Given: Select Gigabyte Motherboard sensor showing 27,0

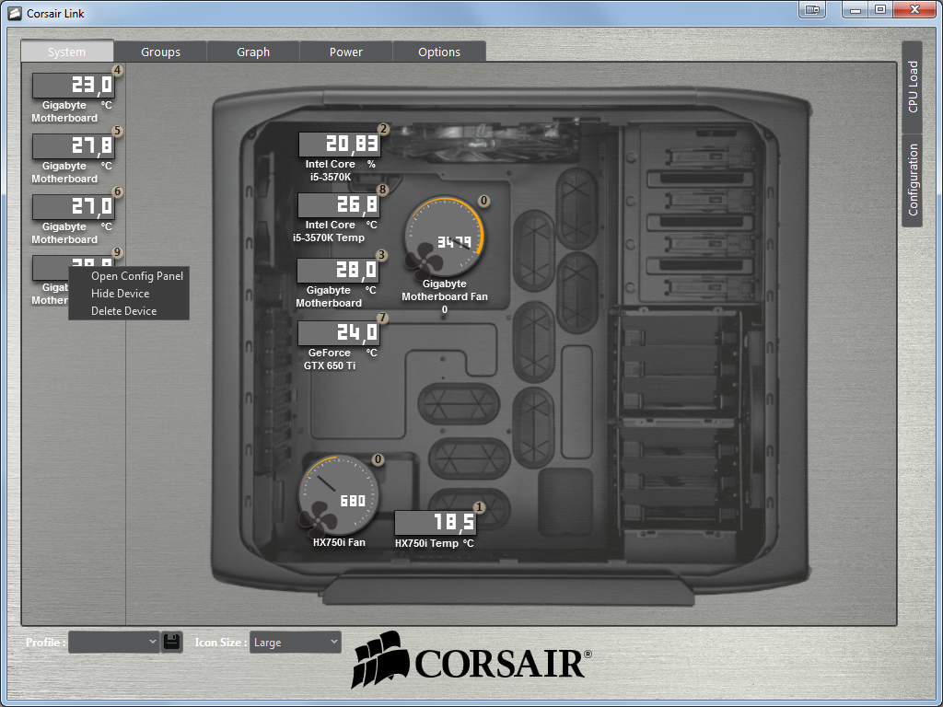Looking at the screenshot, I should (74, 207).
